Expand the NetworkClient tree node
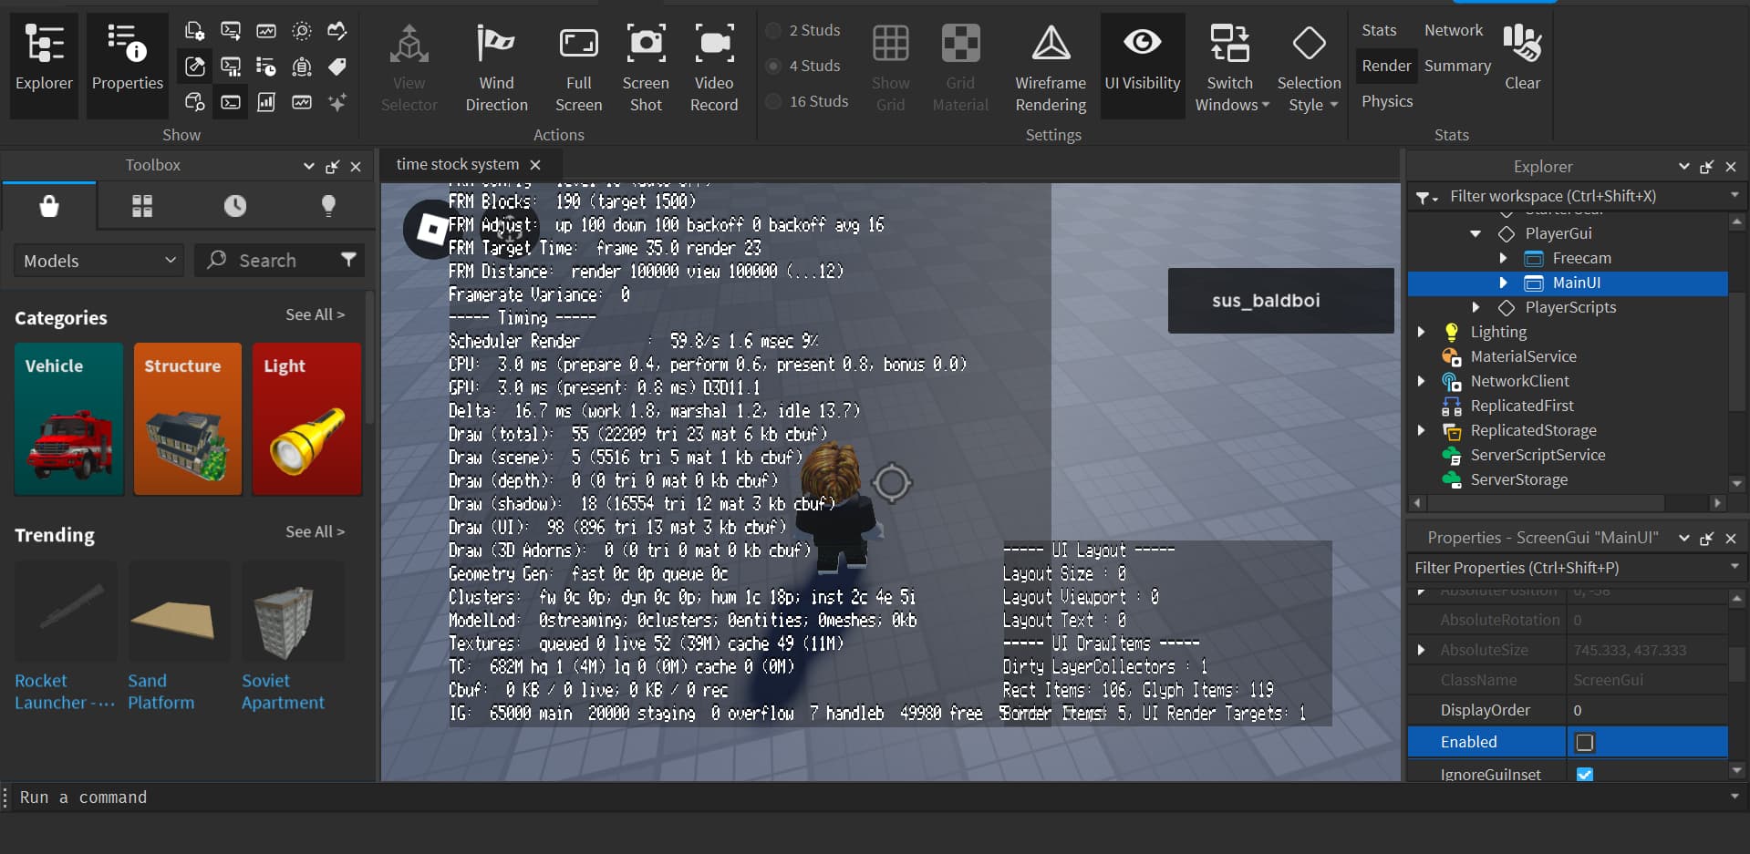This screenshot has height=854, width=1750. [1421, 382]
